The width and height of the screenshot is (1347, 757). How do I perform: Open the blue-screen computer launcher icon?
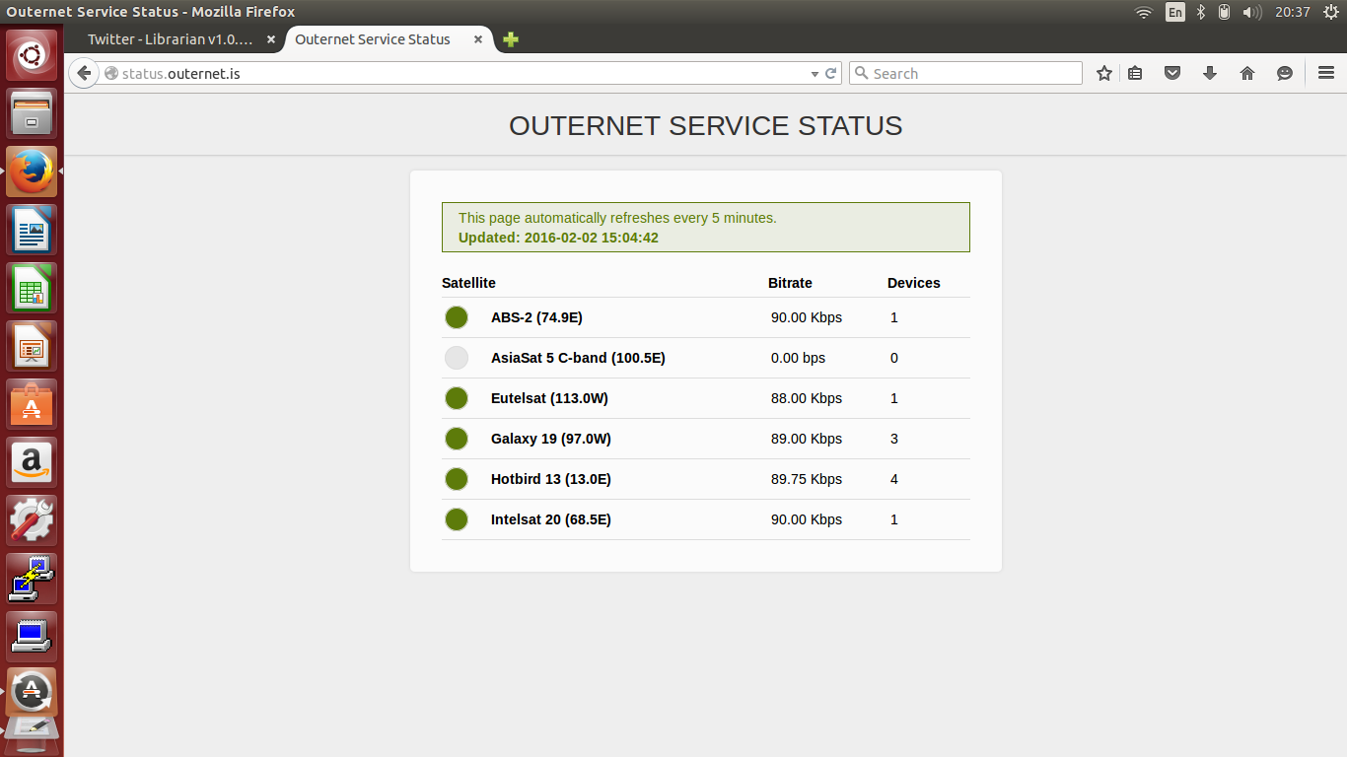(32, 637)
